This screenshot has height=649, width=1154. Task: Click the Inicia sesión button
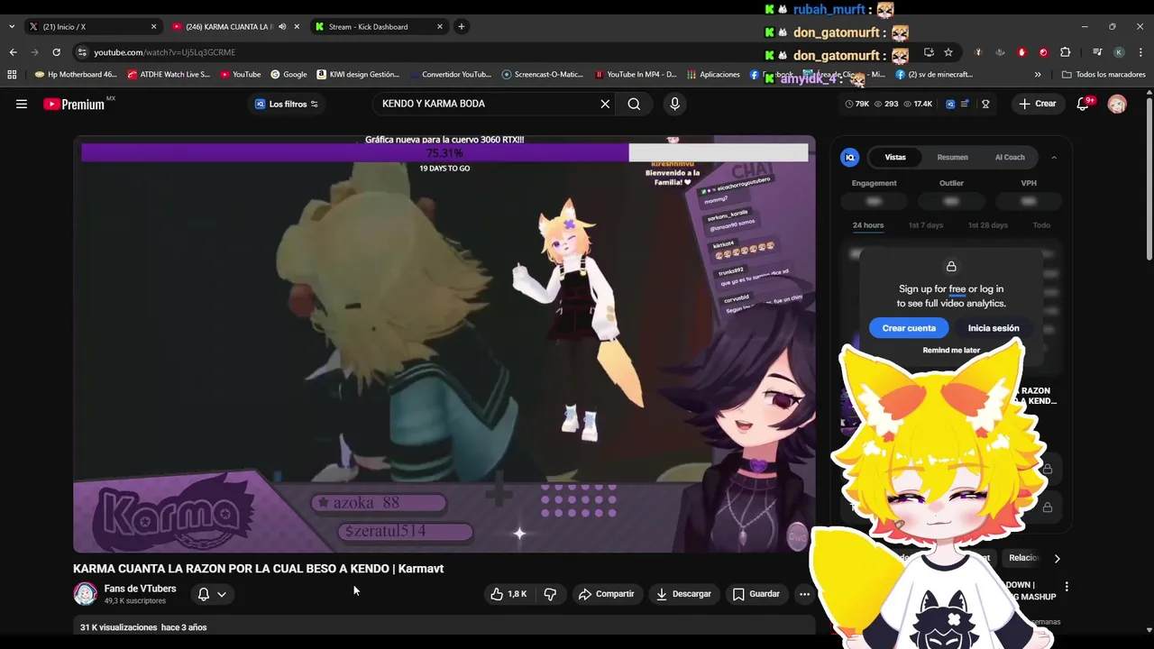click(994, 328)
